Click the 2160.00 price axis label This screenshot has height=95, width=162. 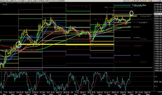point(158,5)
